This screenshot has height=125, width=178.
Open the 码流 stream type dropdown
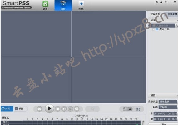pyautogui.click(x=168, y=107)
